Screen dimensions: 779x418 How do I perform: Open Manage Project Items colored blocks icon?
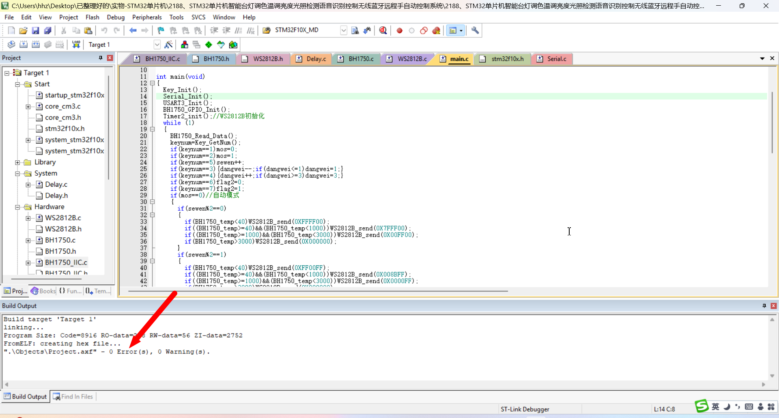tap(185, 45)
